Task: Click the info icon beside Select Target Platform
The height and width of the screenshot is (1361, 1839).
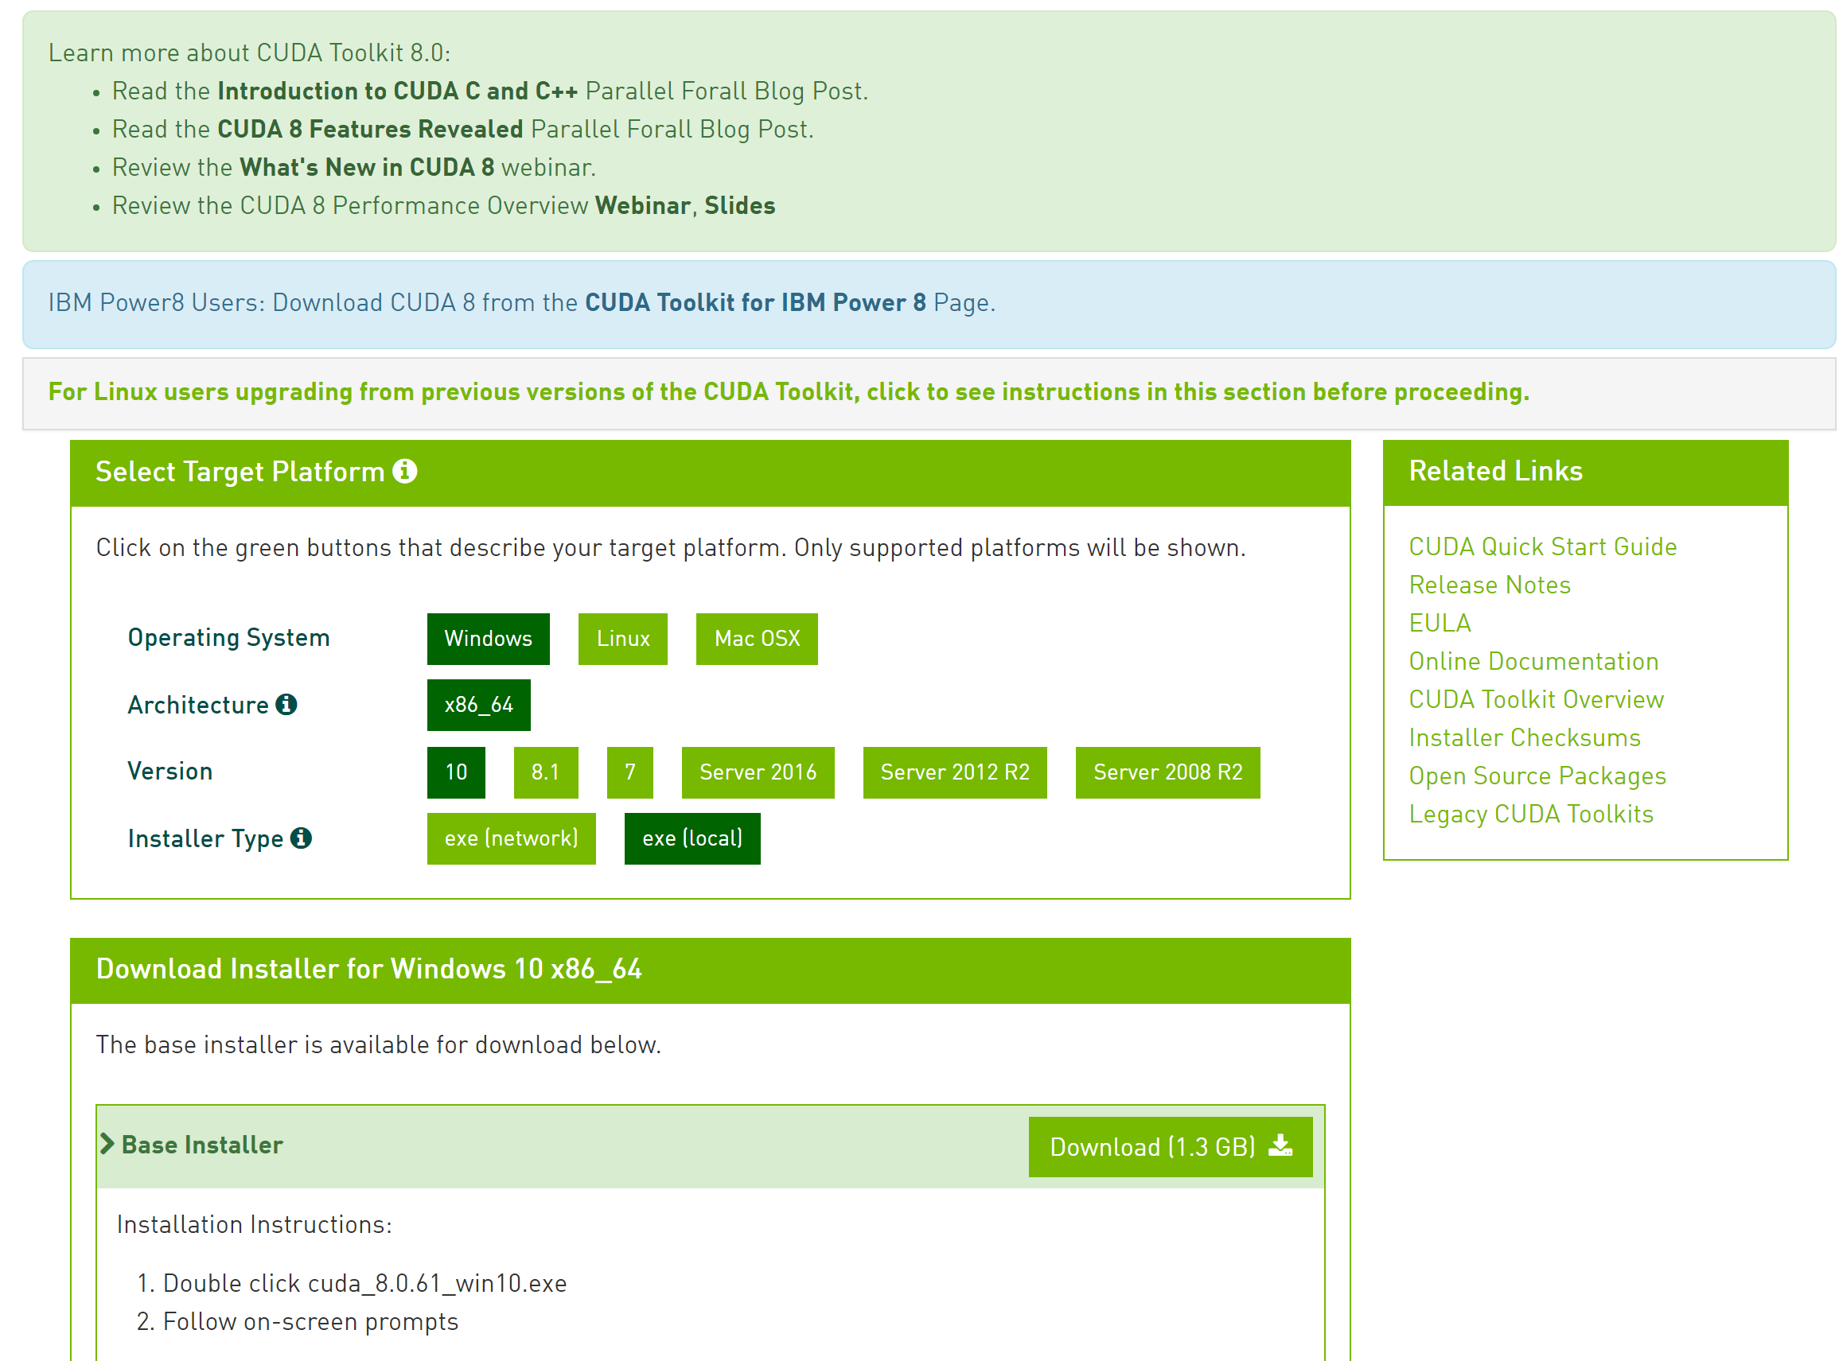Action: [404, 471]
